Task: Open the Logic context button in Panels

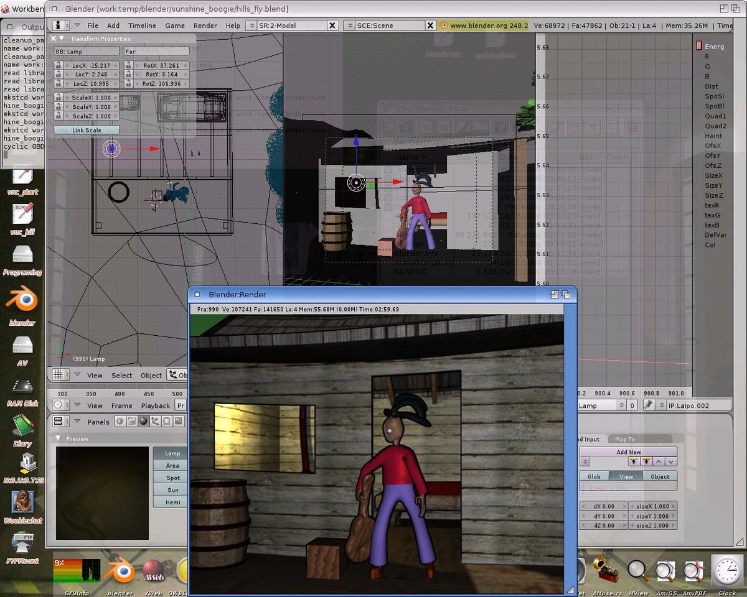Action: (x=120, y=421)
